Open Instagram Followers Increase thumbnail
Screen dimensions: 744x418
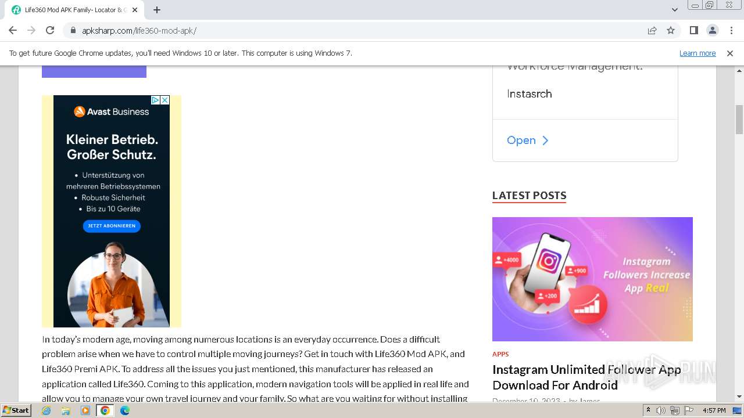[592, 279]
